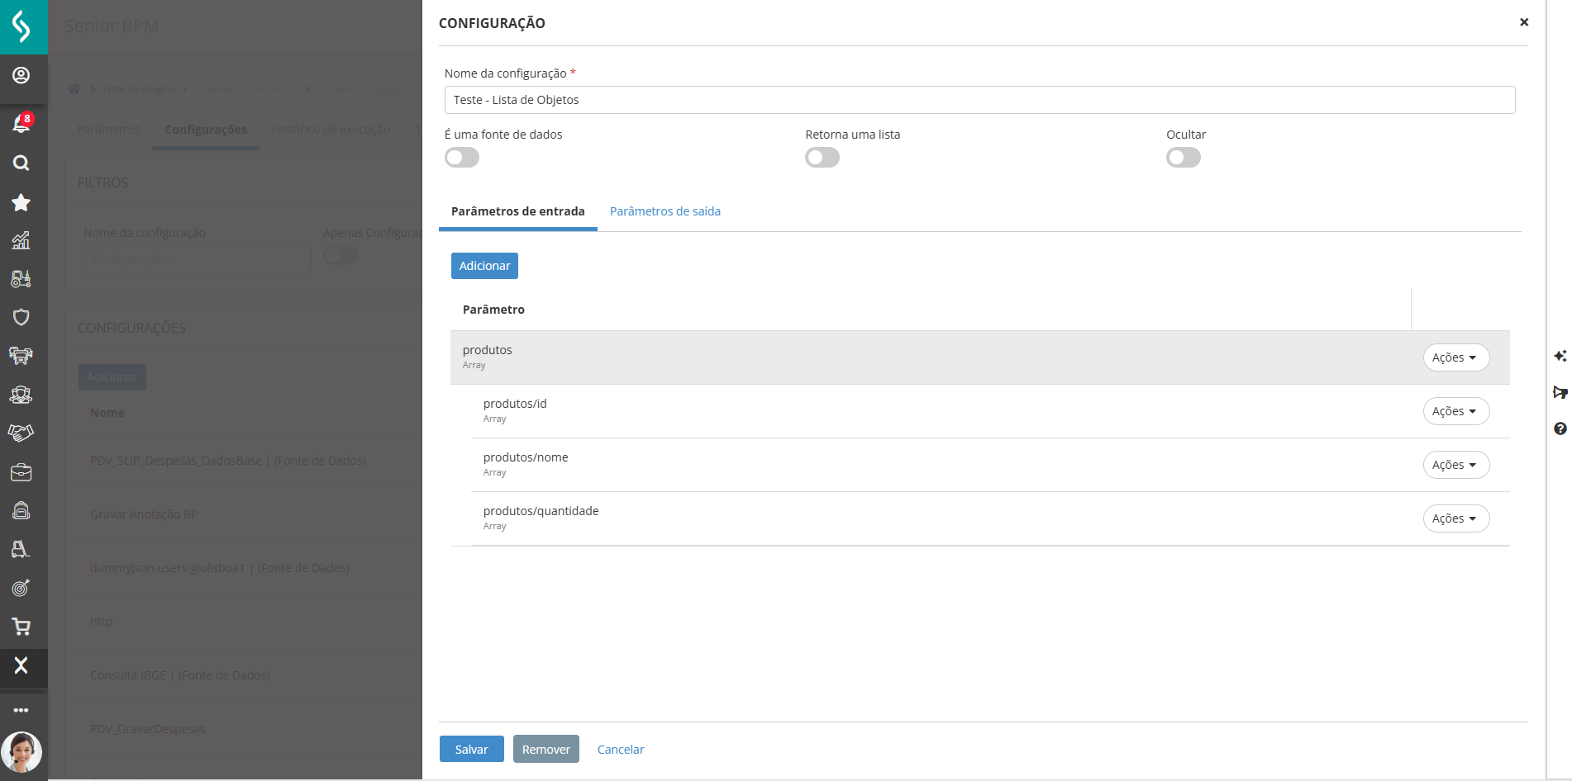Click the question mark help icon
The height and width of the screenshot is (781, 1572).
1560,428
